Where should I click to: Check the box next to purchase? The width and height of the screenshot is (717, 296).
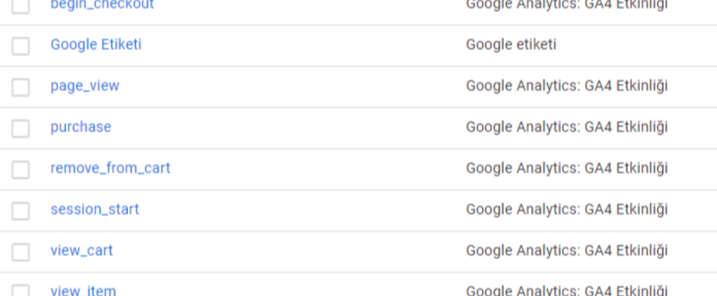20,128
